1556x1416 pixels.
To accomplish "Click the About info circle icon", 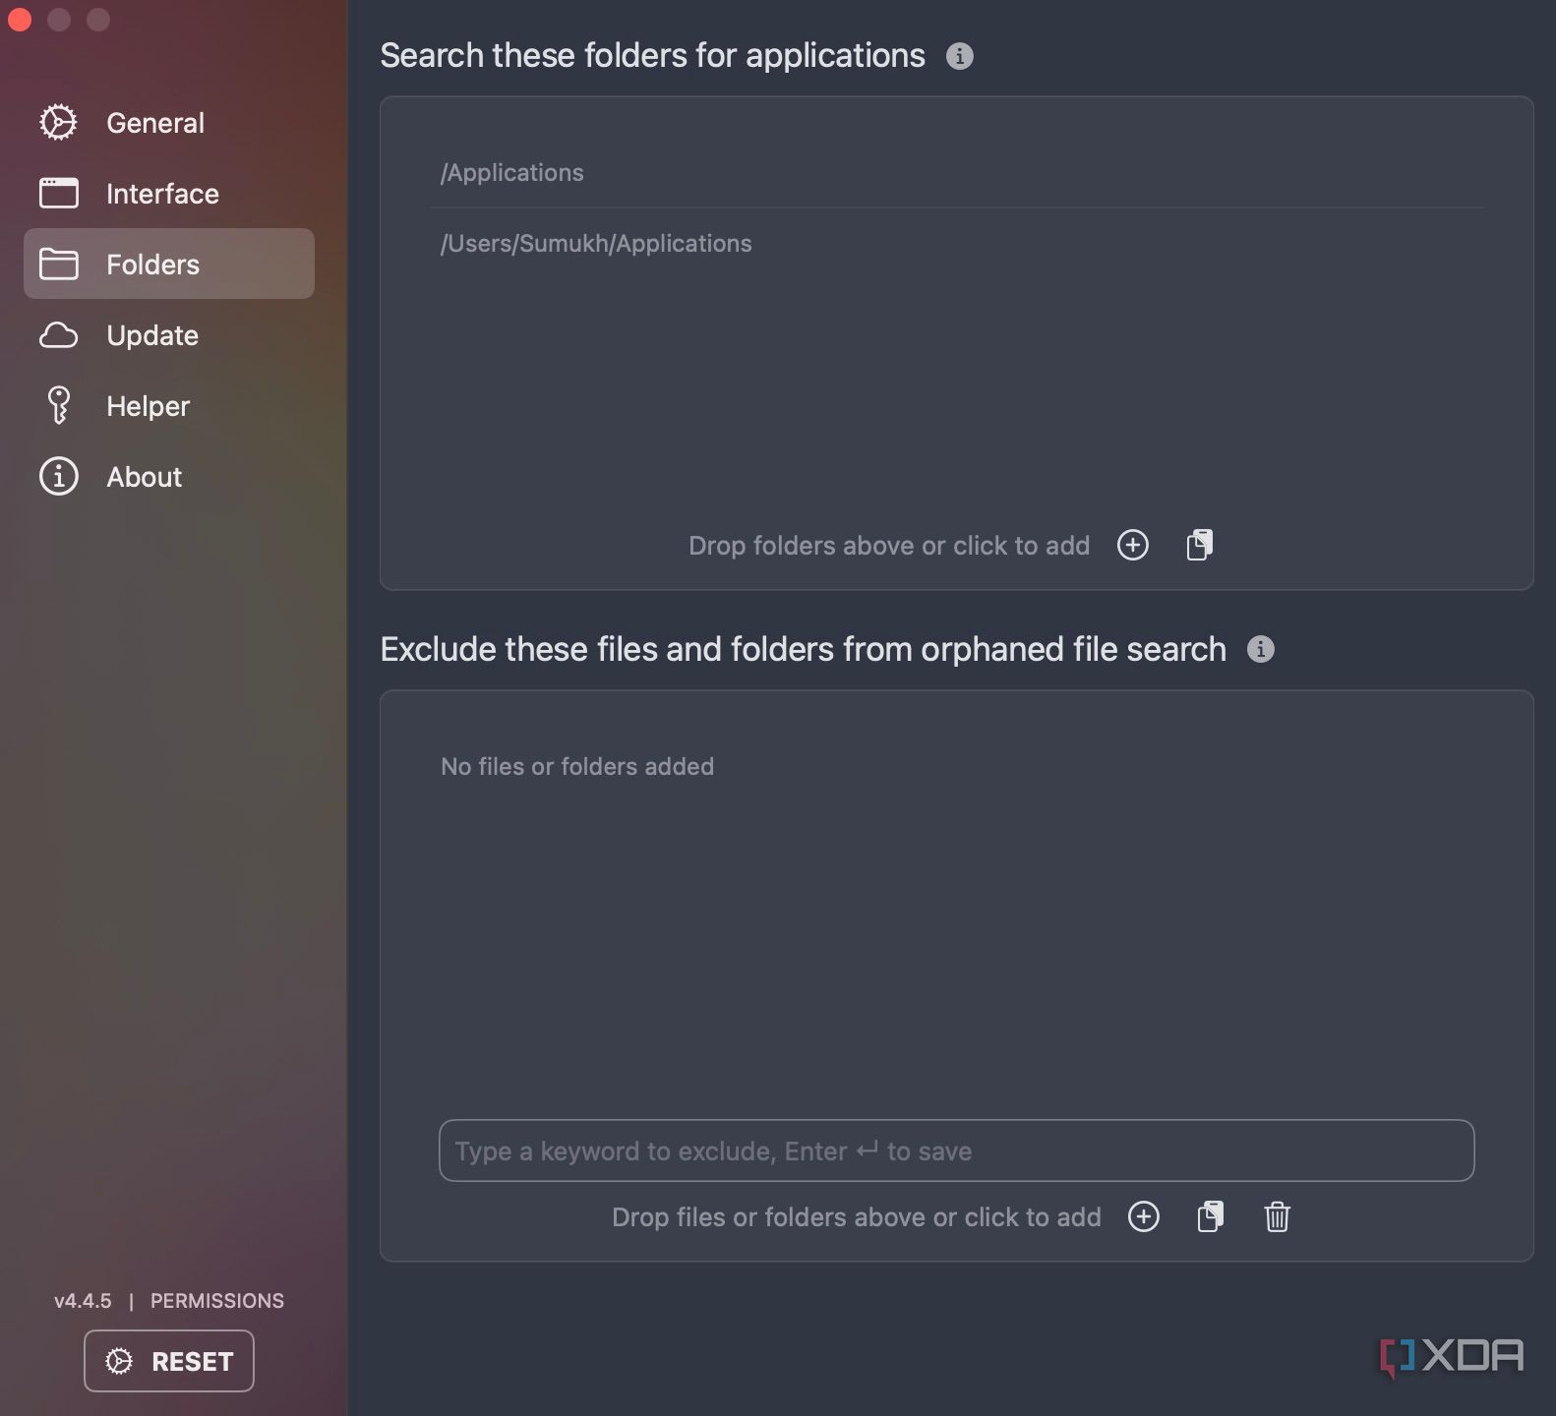I will (x=58, y=476).
